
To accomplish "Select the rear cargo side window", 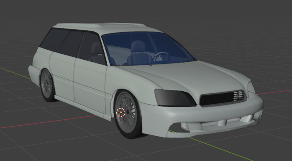I will [x=54, y=40].
